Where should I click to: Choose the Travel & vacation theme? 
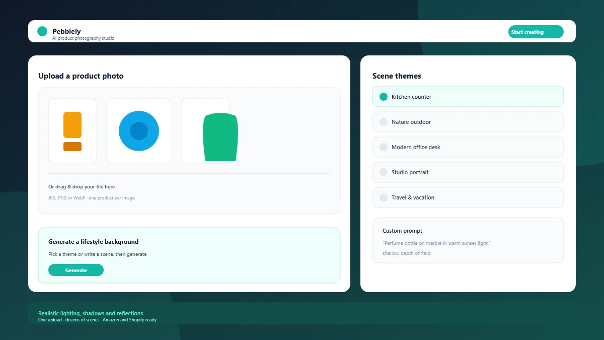click(x=468, y=197)
